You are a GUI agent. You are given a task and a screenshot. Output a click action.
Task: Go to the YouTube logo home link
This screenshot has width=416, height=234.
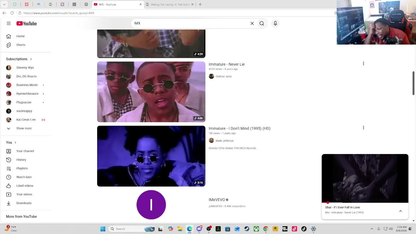[27, 23]
